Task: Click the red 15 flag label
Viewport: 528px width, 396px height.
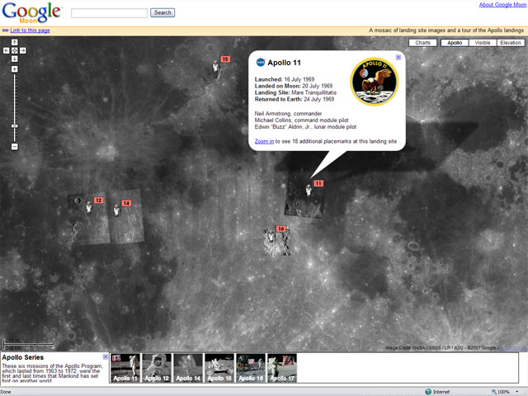Action: [225, 59]
